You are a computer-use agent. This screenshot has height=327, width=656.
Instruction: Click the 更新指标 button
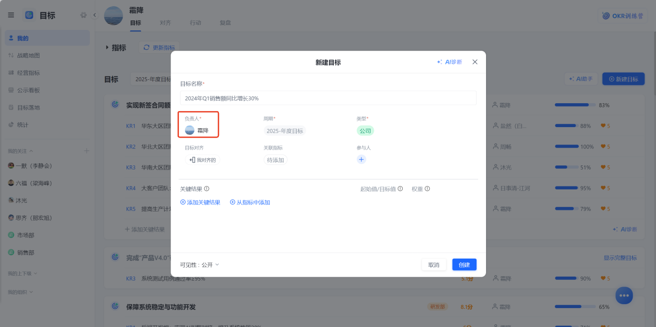click(159, 47)
